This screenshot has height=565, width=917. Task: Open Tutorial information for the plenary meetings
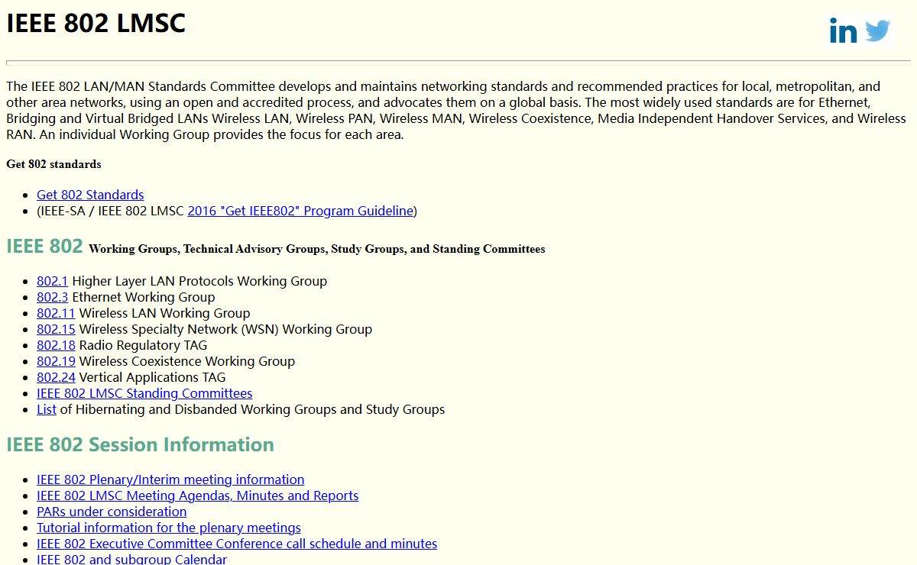tap(169, 528)
